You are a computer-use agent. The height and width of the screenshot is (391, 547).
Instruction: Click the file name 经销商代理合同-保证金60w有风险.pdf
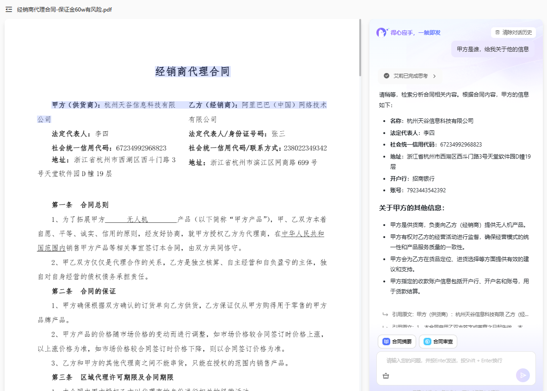click(x=65, y=9)
